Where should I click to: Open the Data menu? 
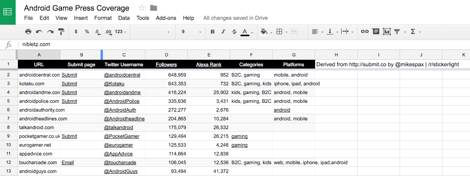coord(124,18)
